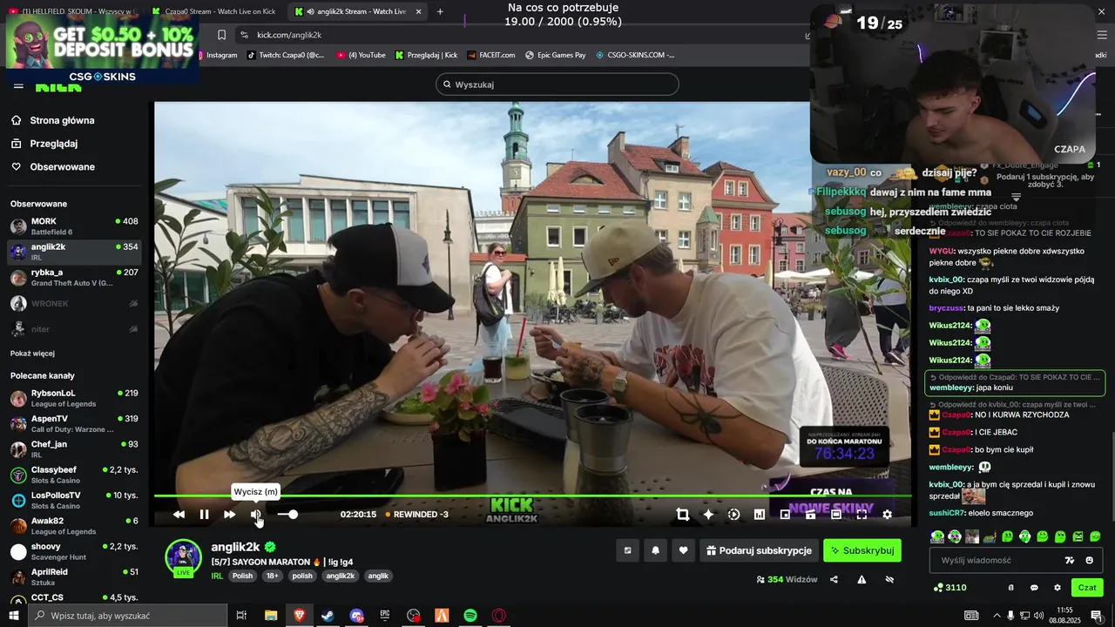Click the anglik2k tag chip

[341, 576]
